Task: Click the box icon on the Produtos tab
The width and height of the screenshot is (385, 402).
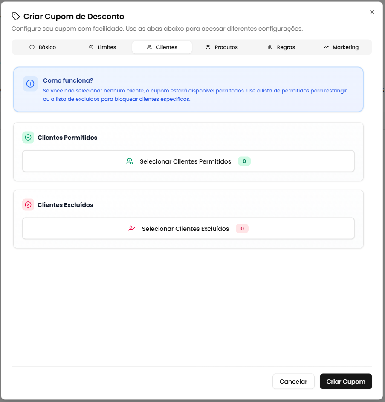Action: (x=208, y=47)
